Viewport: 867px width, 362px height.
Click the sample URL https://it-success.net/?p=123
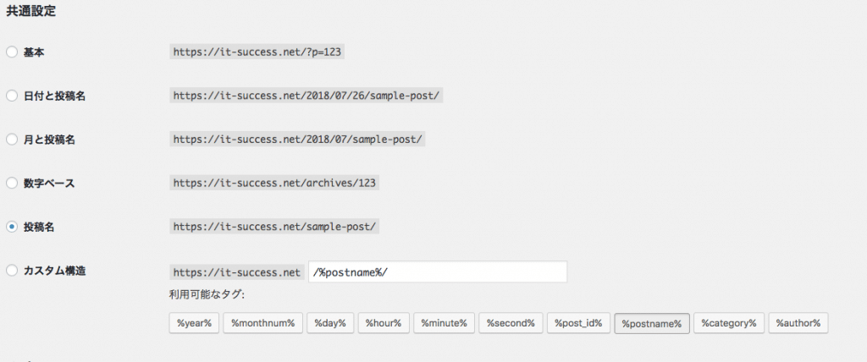257,52
